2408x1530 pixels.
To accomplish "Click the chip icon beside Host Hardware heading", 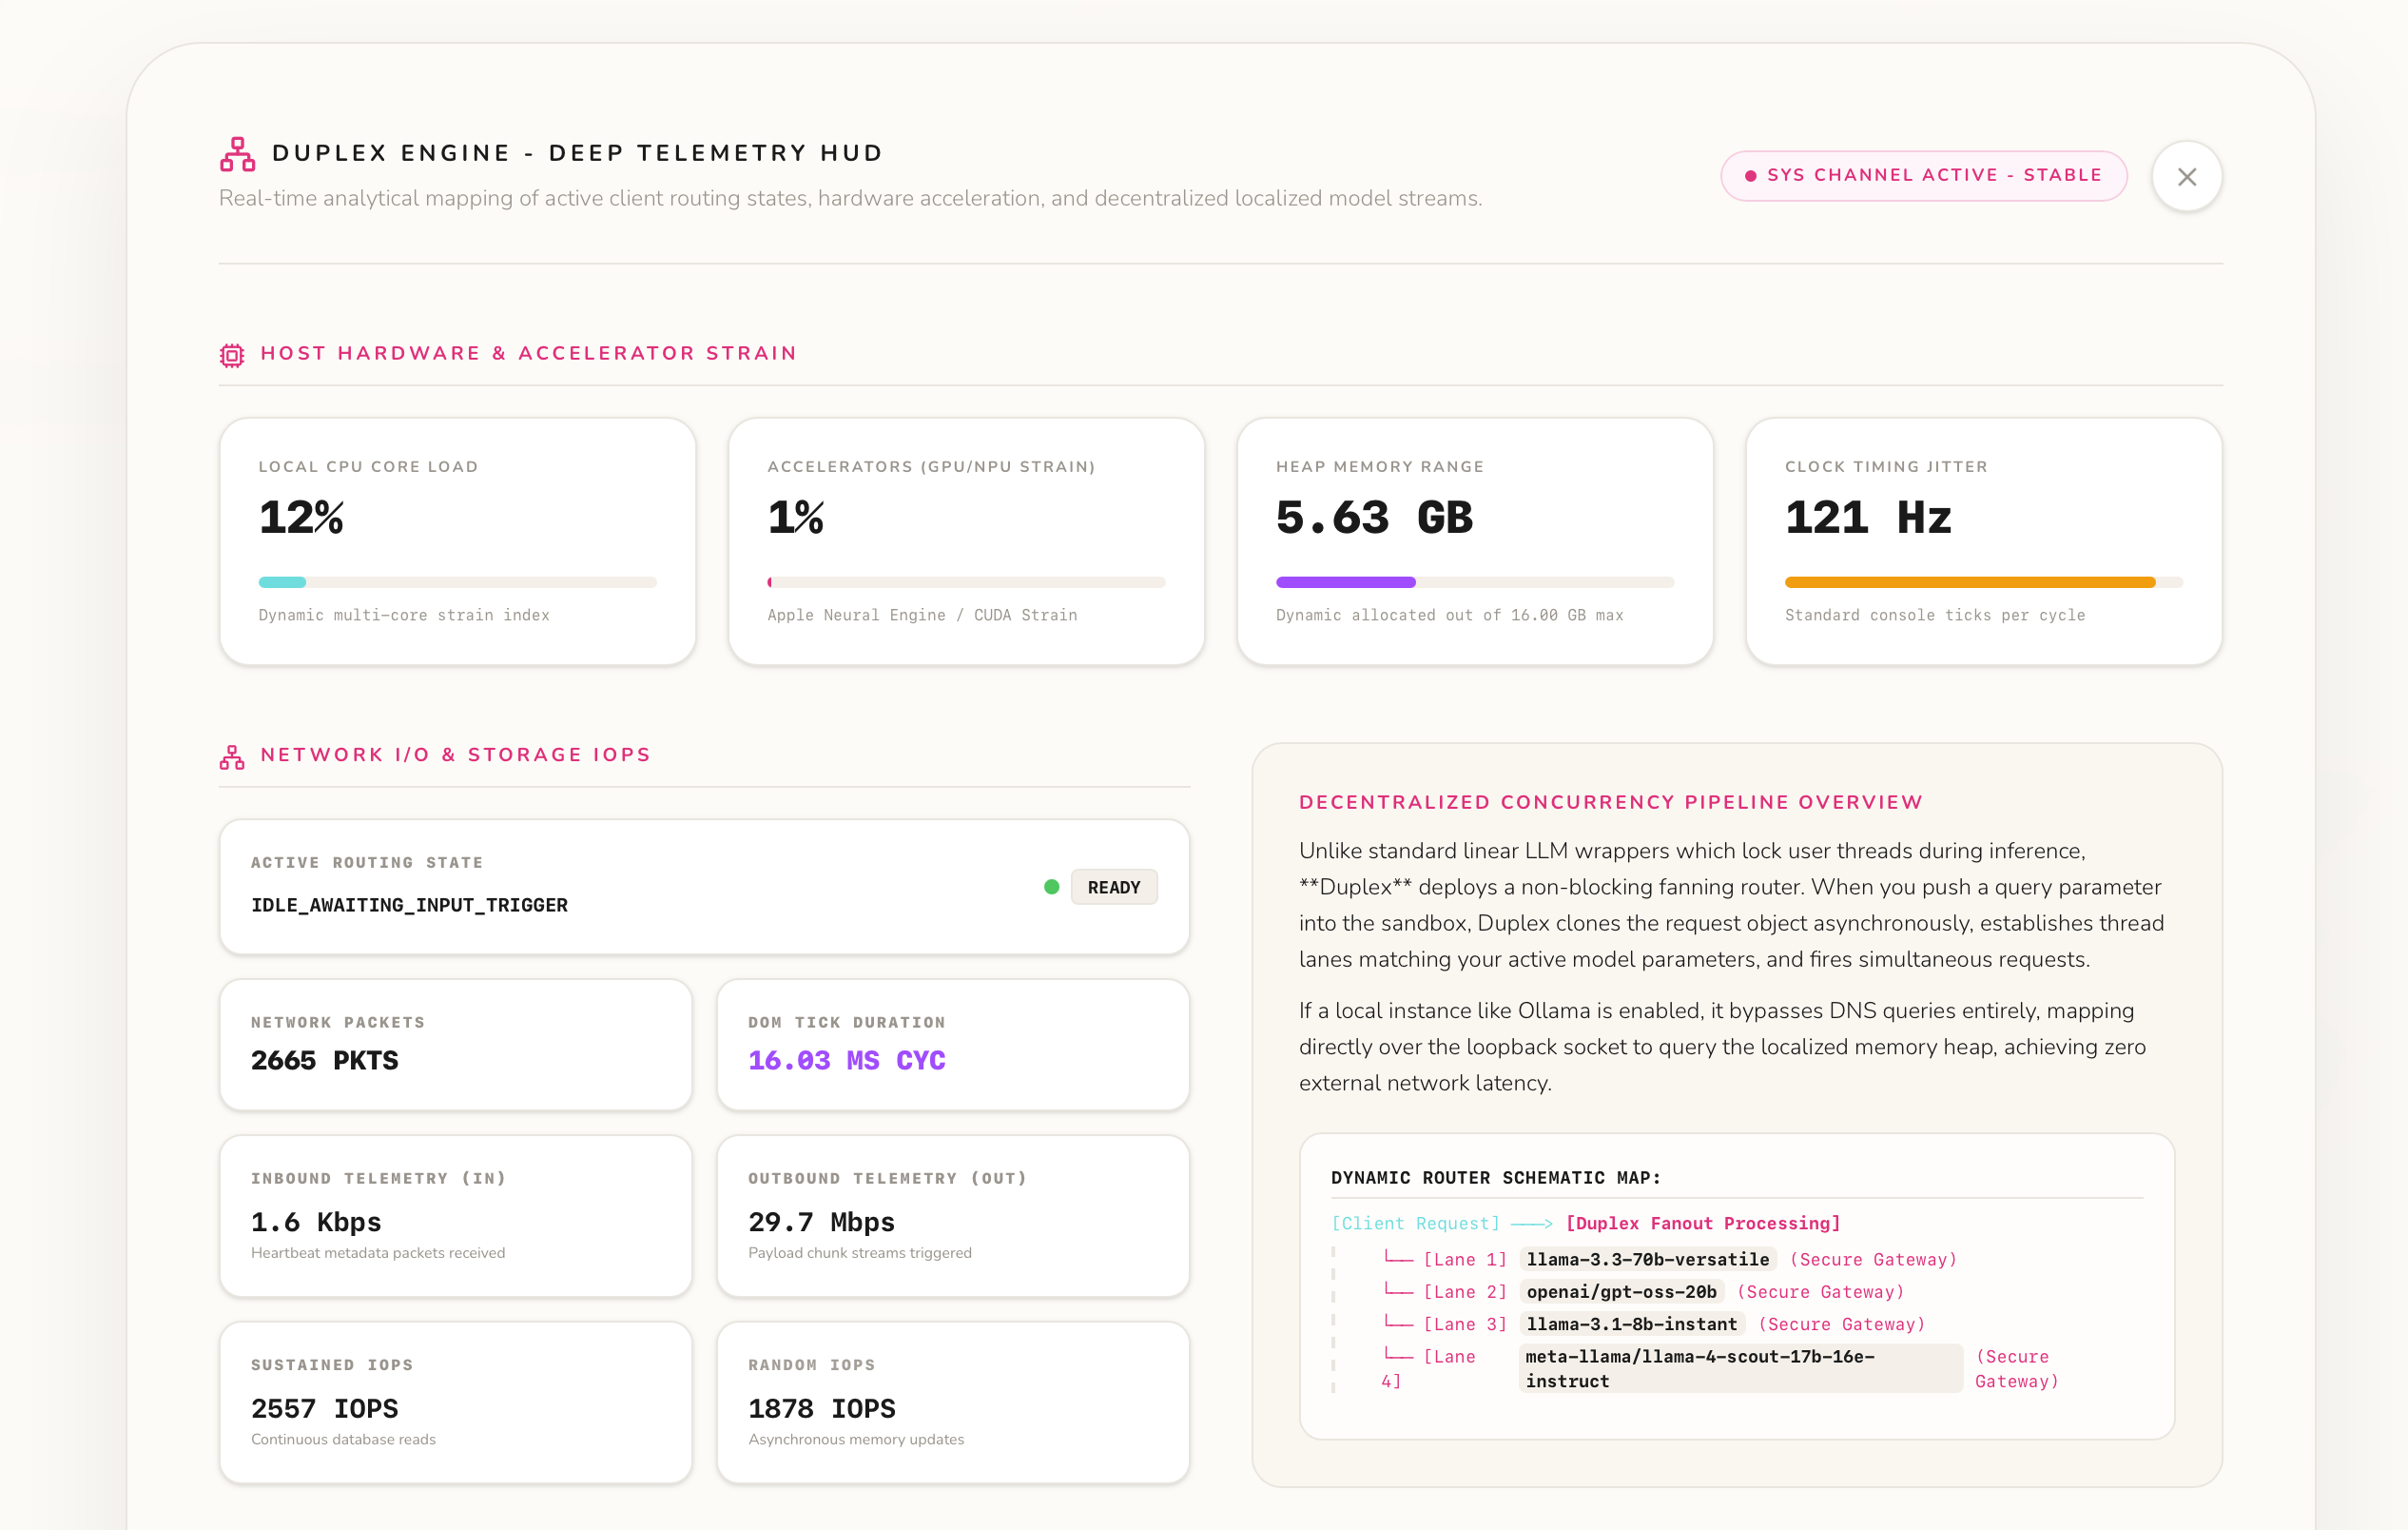I will pos(232,354).
